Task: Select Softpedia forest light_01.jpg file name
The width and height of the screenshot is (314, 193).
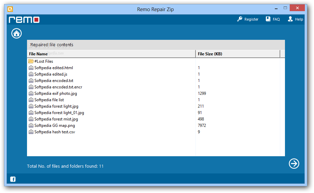Action: [x=59, y=113]
